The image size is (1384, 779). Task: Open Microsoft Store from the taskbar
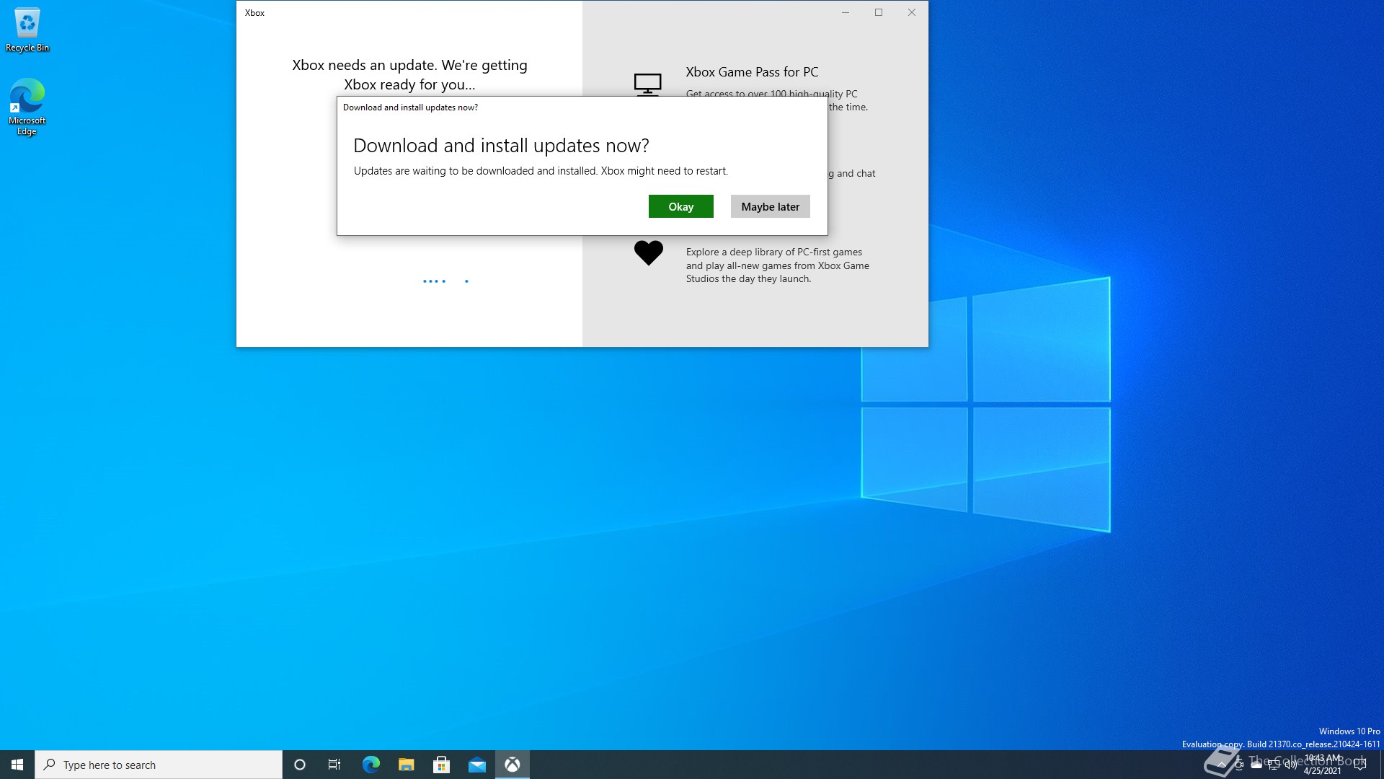click(x=441, y=765)
